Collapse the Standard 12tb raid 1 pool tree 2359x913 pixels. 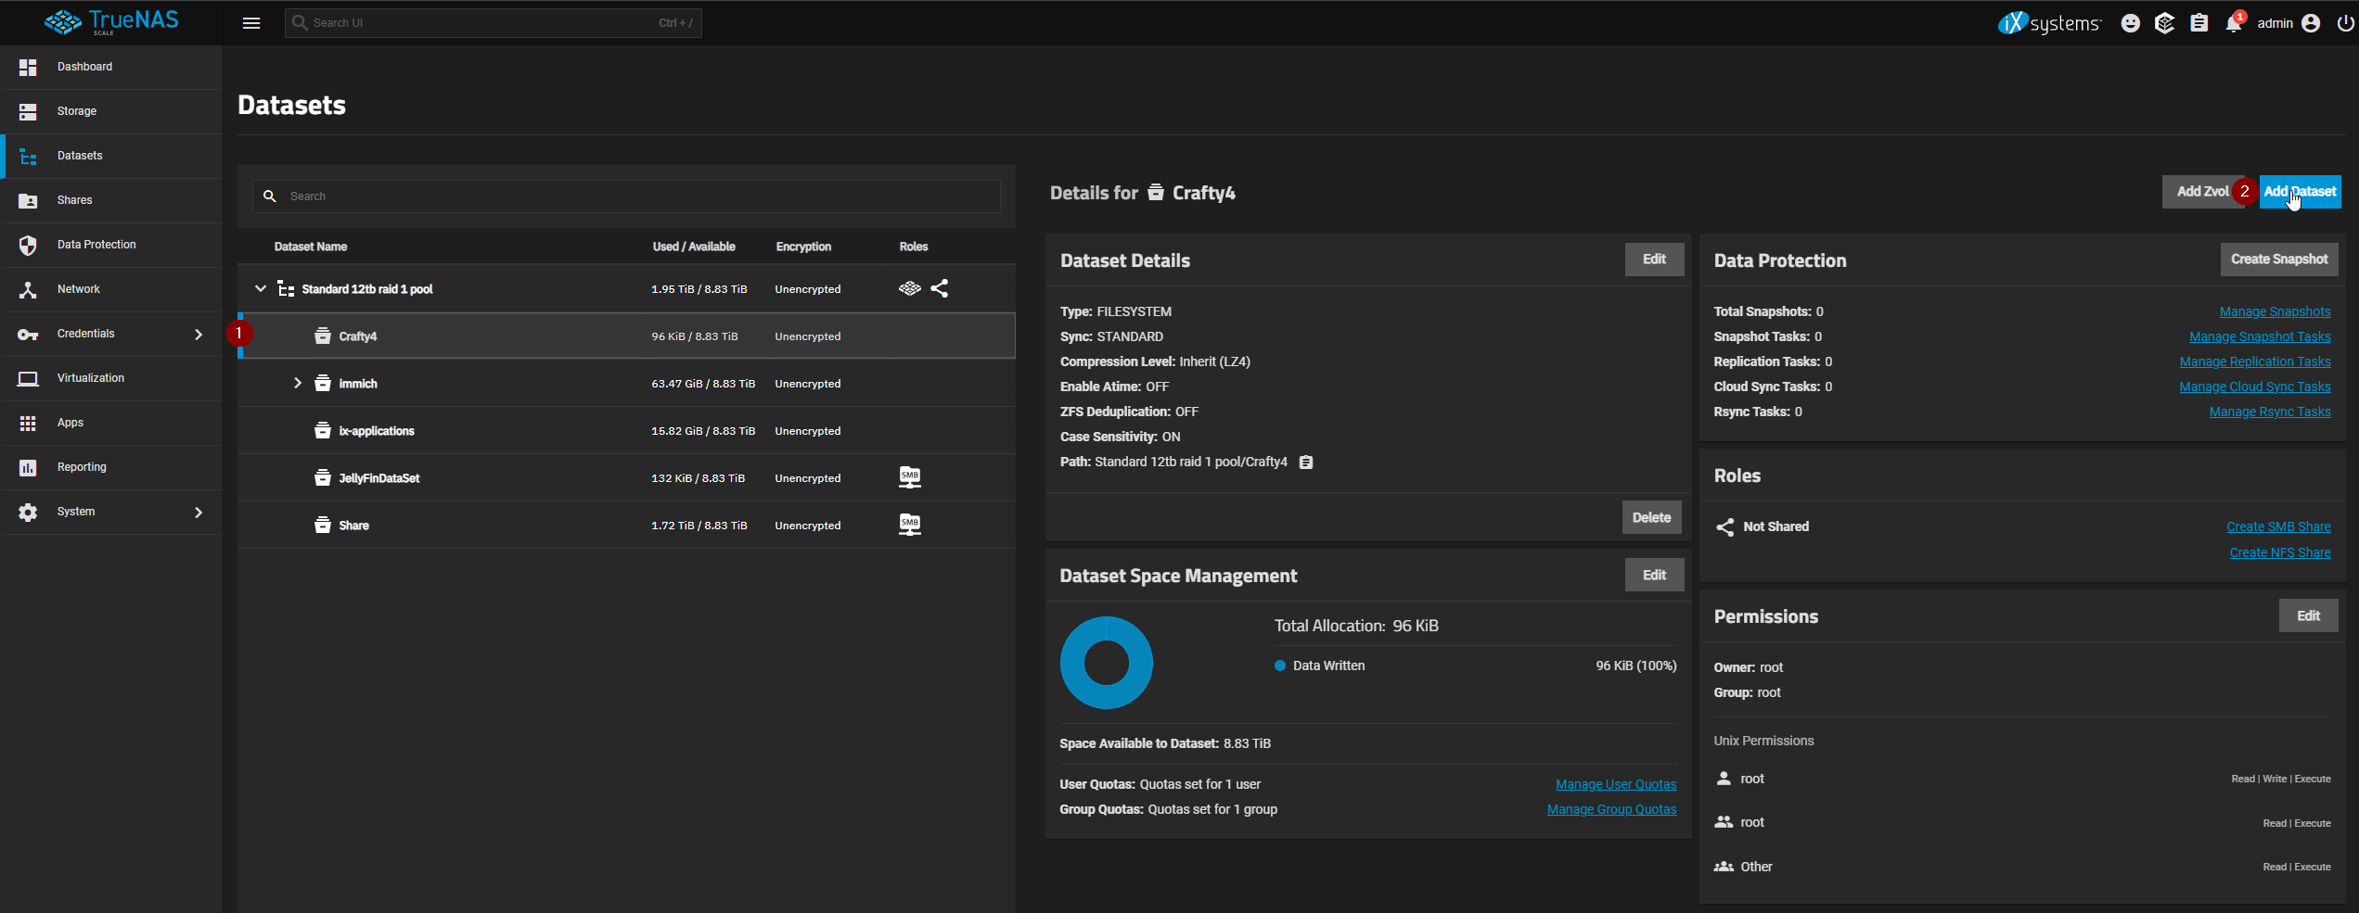pyautogui.click(x=261, y=289)
